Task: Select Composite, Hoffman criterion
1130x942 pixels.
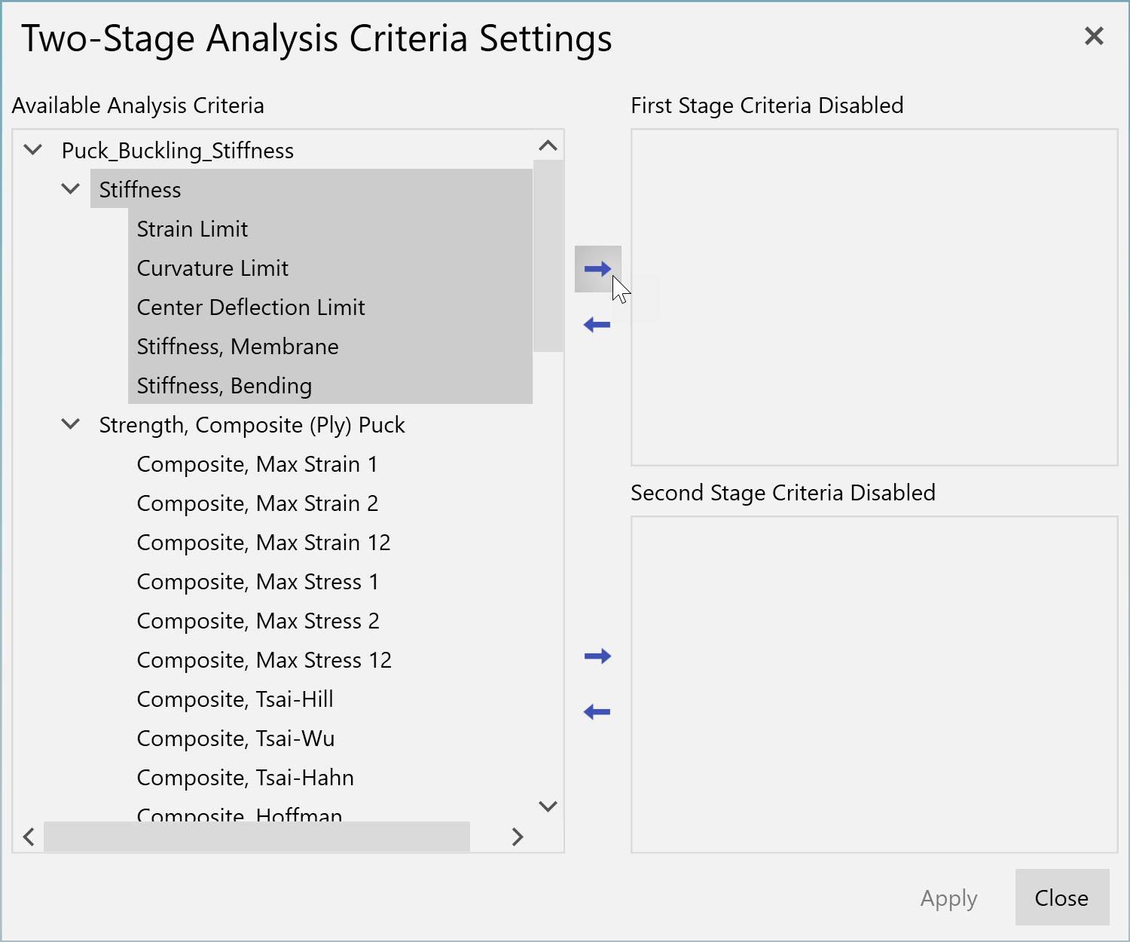Action: click(x=240, y=814)
